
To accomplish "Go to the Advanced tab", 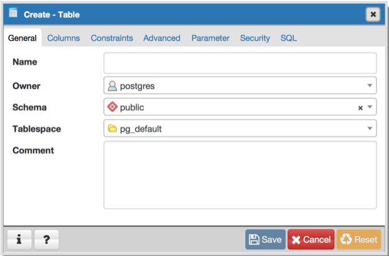I will click(162, 38).
